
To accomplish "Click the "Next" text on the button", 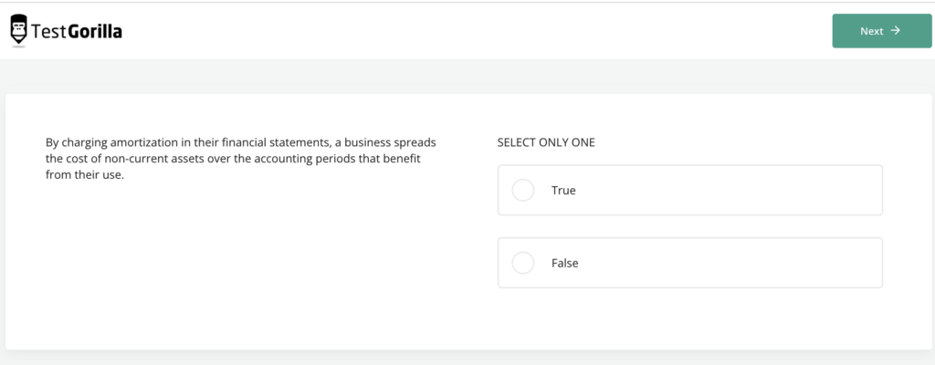I will click(x=871, y=31).
